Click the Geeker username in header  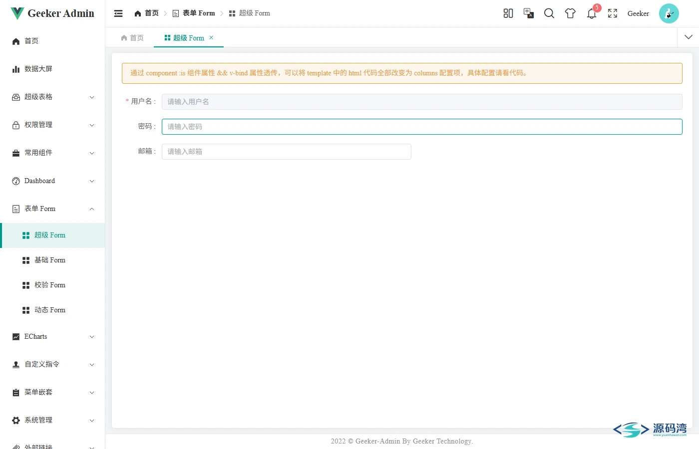(638, 13)
